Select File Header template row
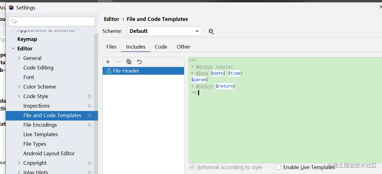Screen dimensions: 382x174 click(143, 71)
